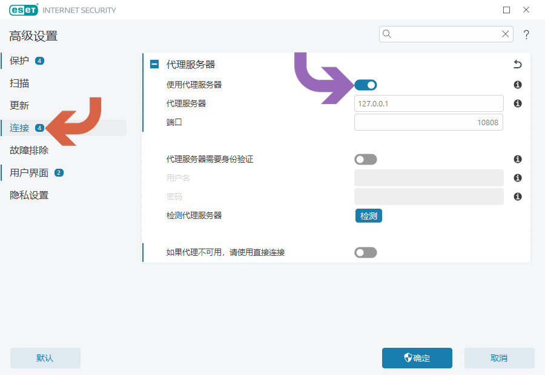Show info icon for 代理服务器 address field
545x375 pixels.
pos(518,103)
